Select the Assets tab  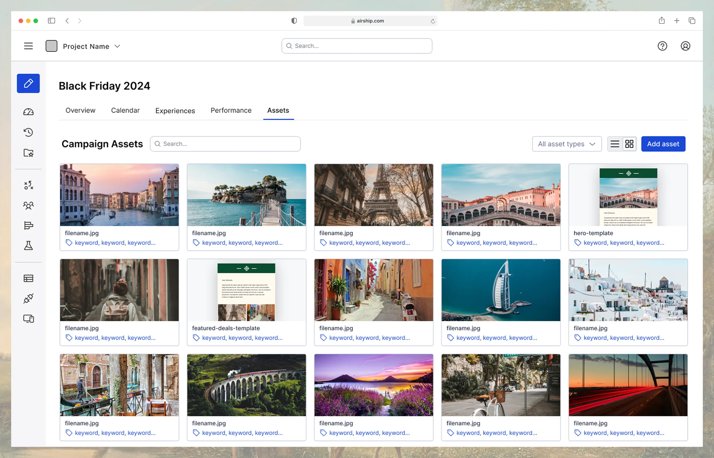click(278, 110)
